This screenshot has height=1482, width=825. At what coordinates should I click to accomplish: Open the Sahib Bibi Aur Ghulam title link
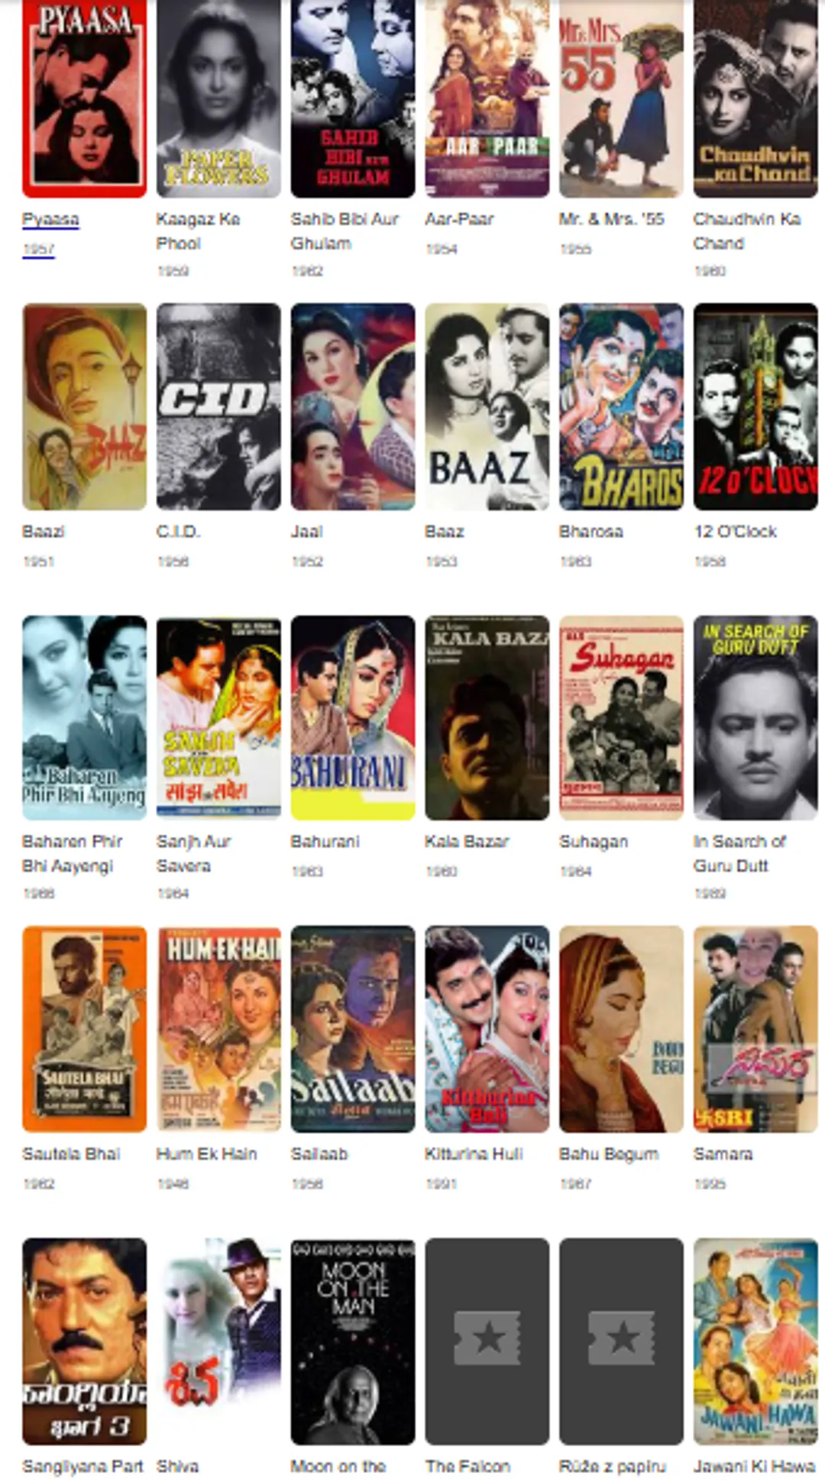click(345, 231)
